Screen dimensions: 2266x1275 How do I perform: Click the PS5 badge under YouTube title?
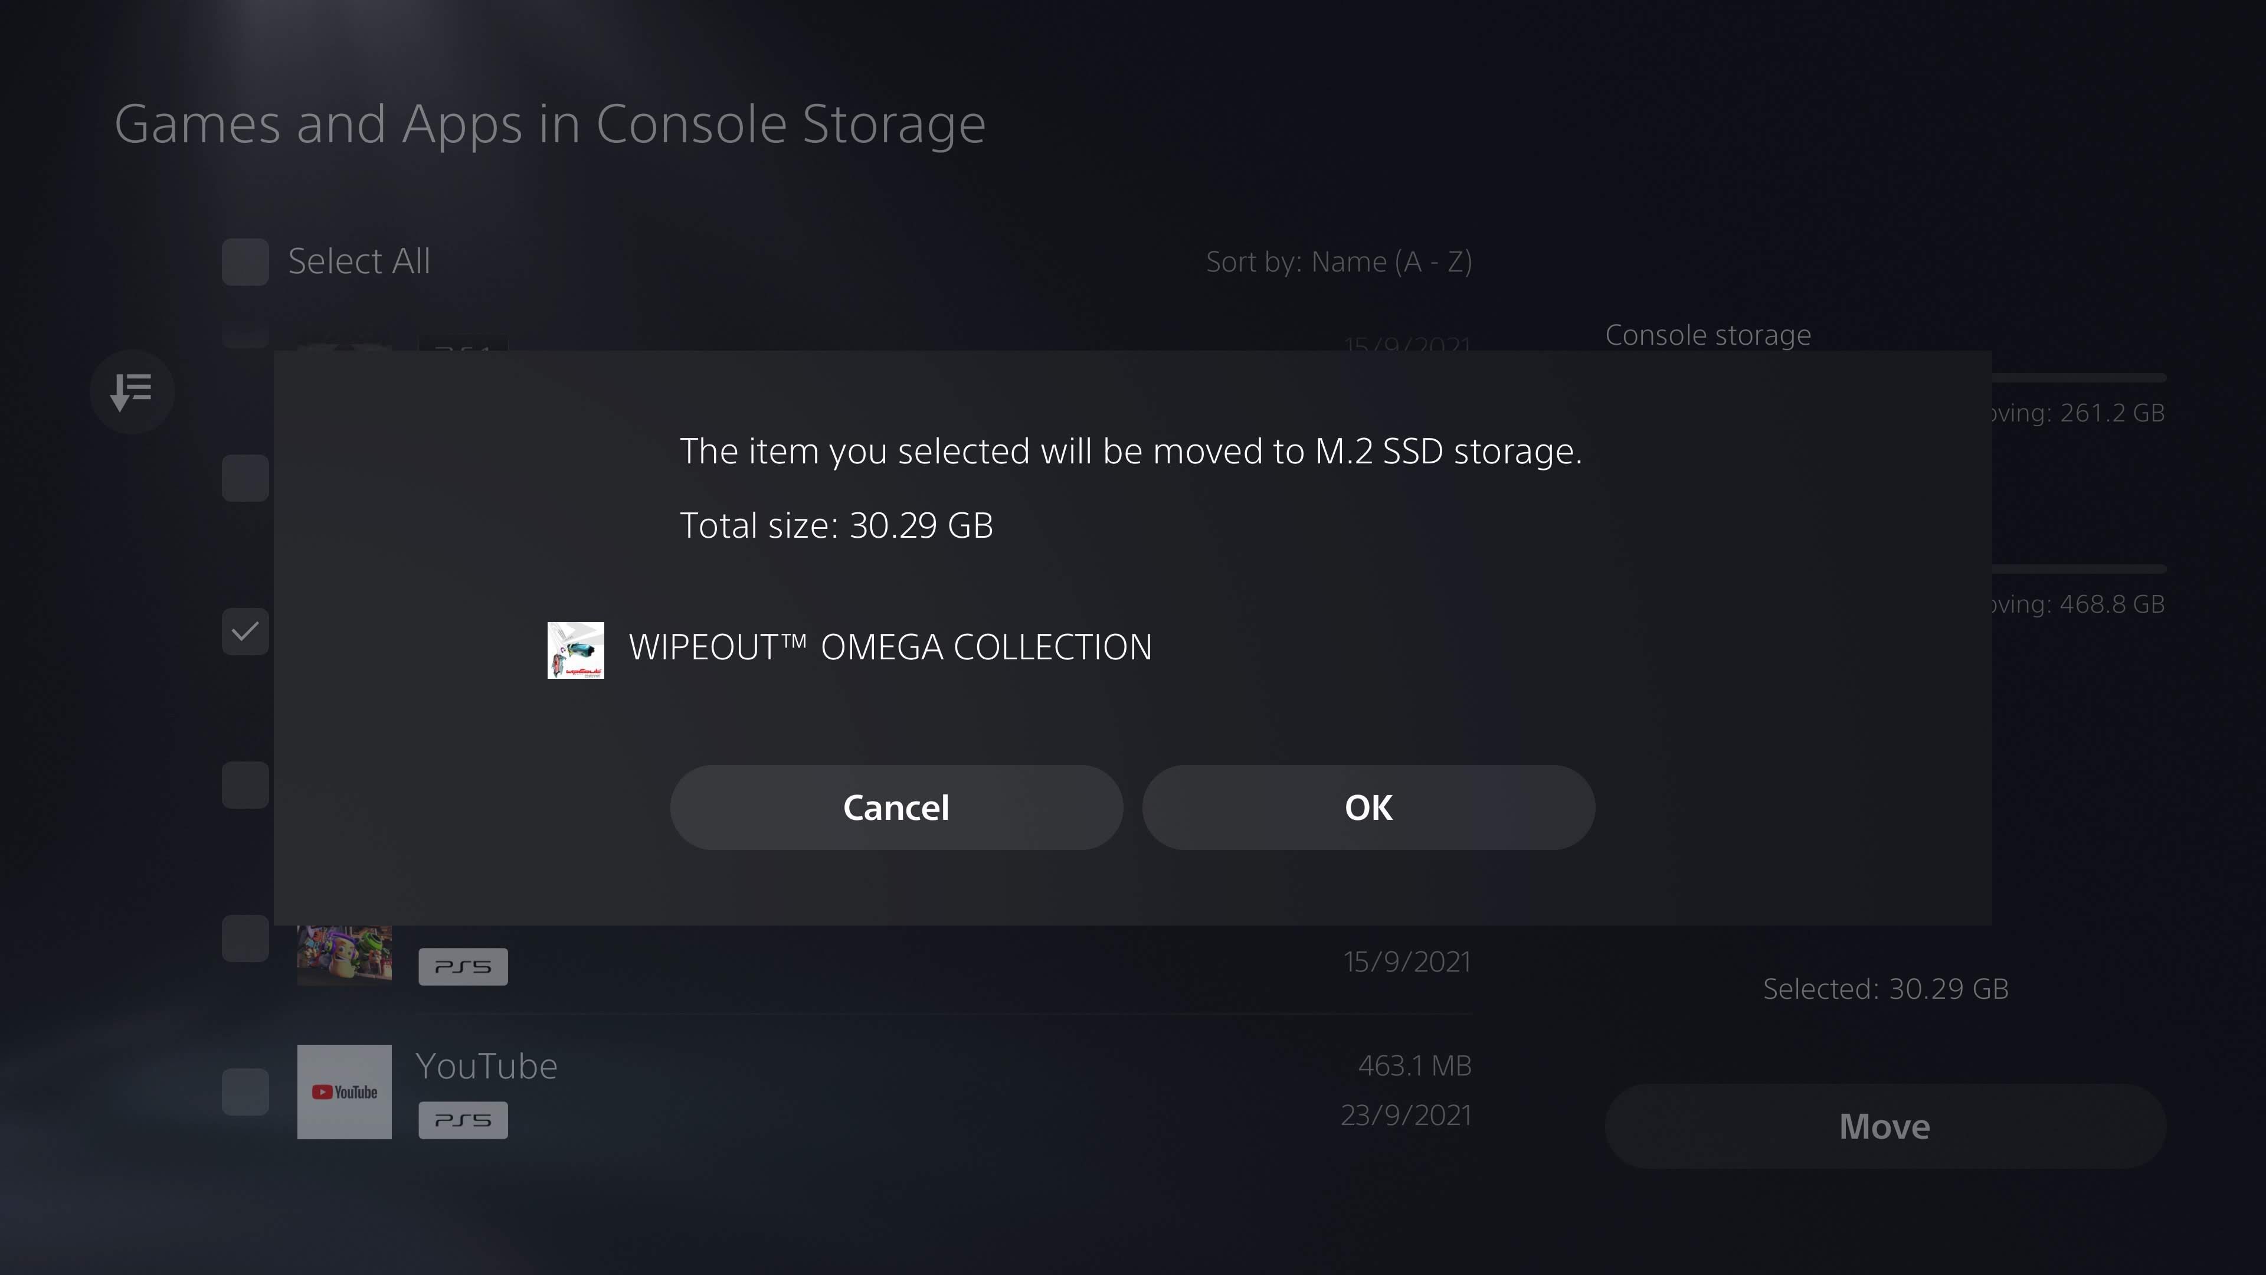(463, 1120)
